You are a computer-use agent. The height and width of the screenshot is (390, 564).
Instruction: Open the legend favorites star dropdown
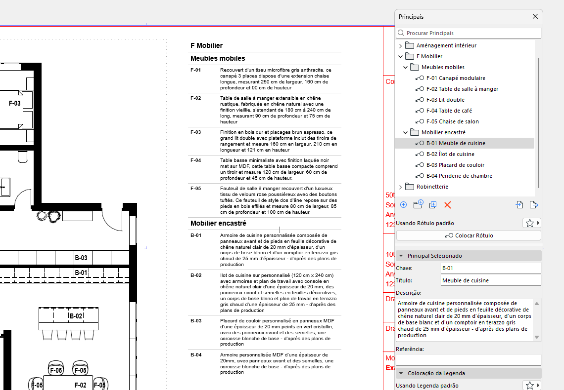(x=532, y=386)
